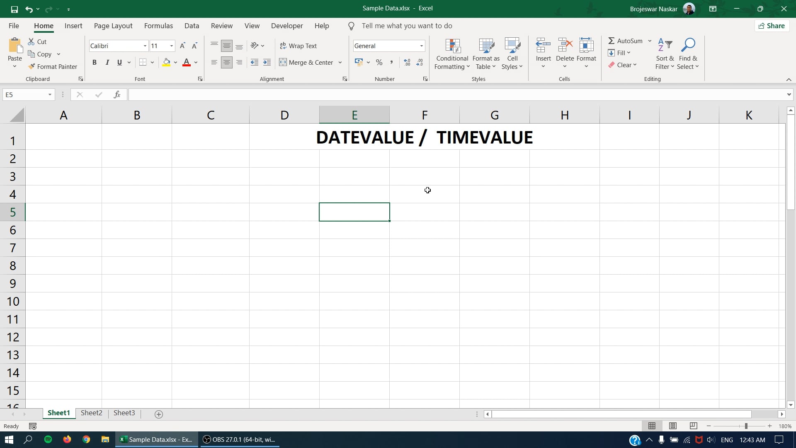Open Conditional Formatting menu
This screenshot has height=448, width=796.
(452, 54)
